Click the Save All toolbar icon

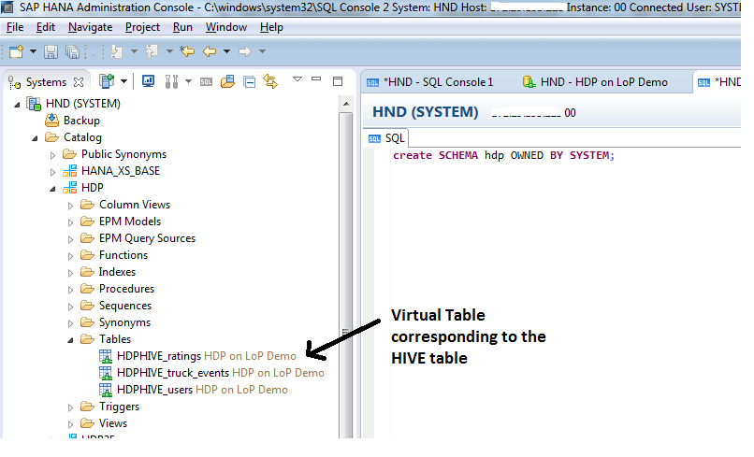pyautogui.click(x=72, y=50)
